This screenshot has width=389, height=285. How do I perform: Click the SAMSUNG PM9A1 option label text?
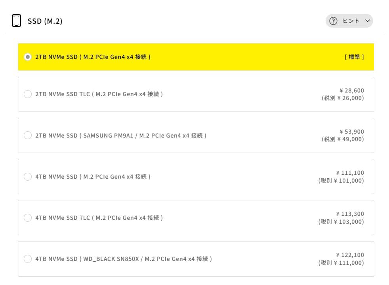121,135
